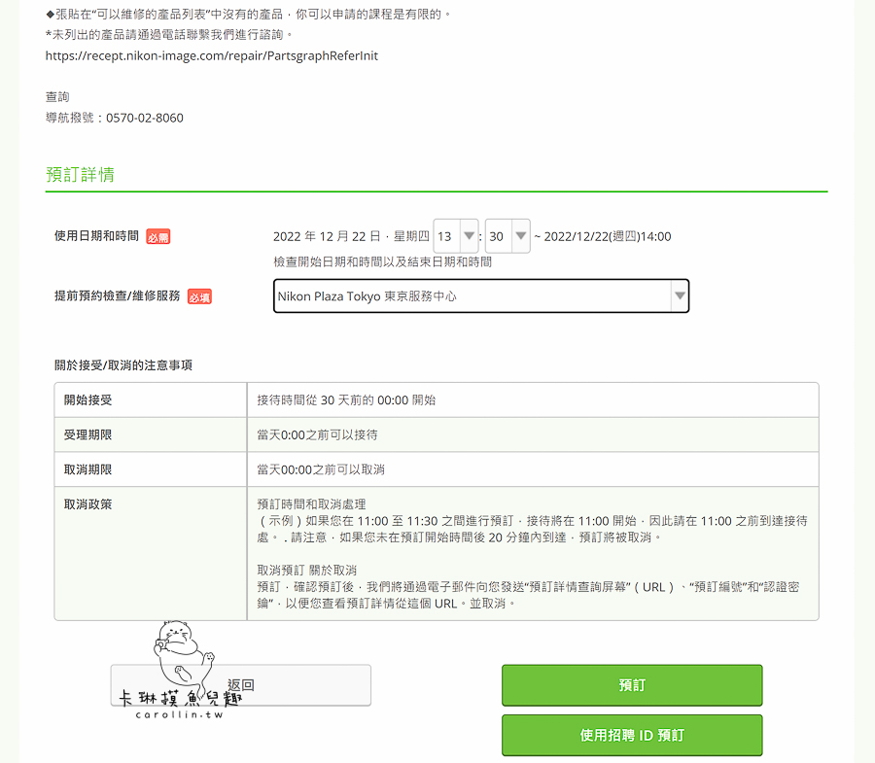Go back with the 返回 button
Screen dimensions: 875x763
[240, 685]
